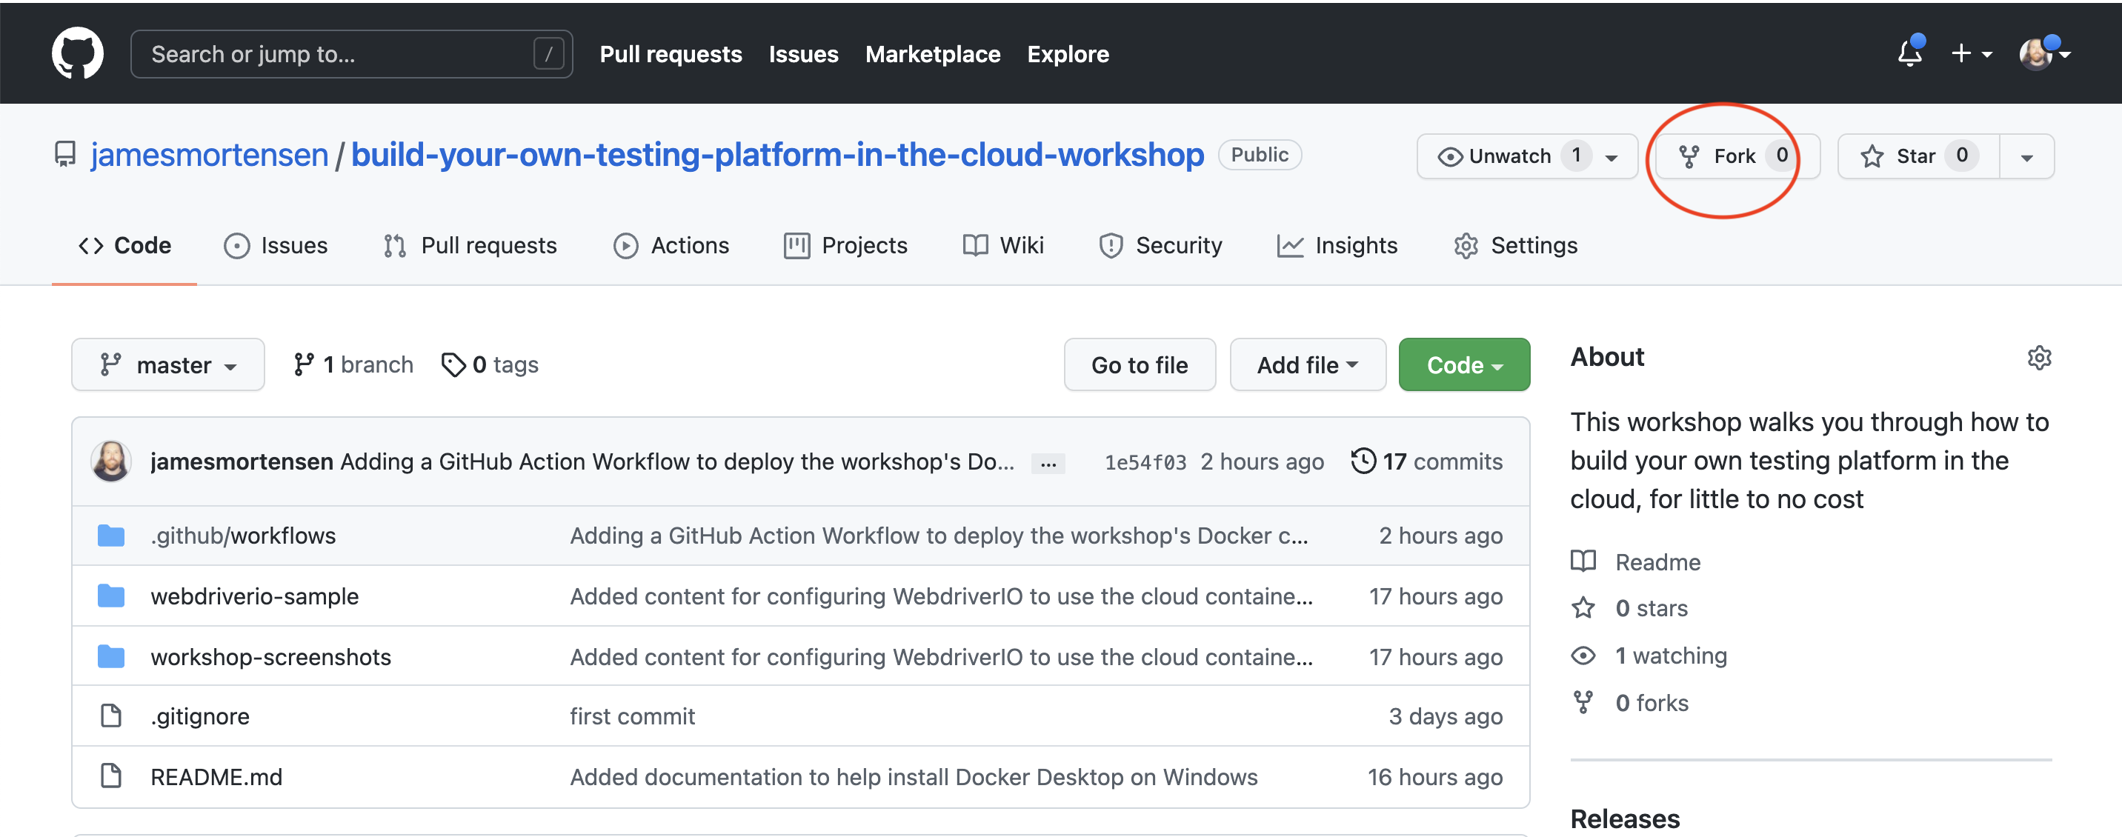This screenshot has width=2122, height=837.
Task: Open About section gear settings
Action: pos(2039,358)
